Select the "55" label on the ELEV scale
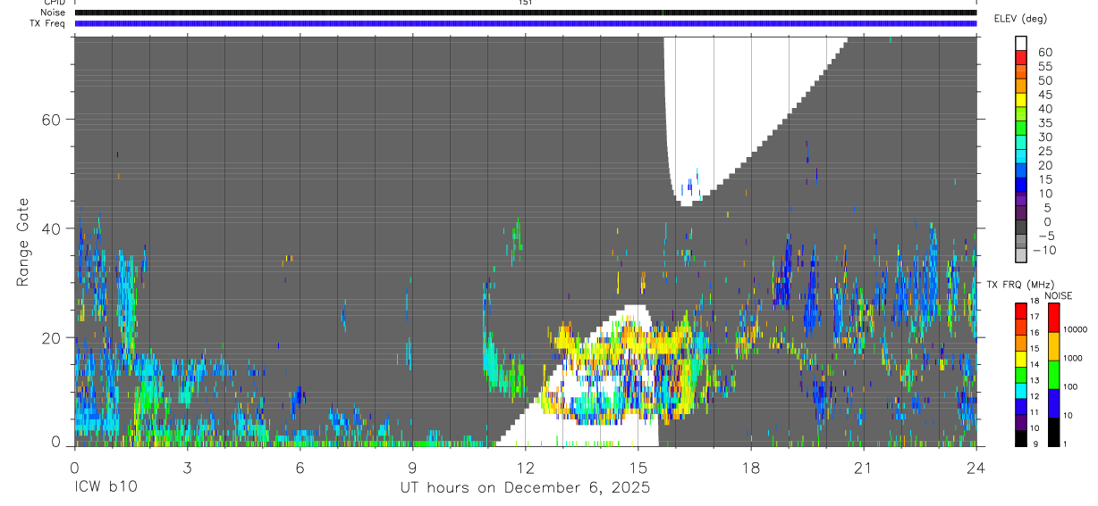Viewport: 1098px width, 506px height. 1043,66
